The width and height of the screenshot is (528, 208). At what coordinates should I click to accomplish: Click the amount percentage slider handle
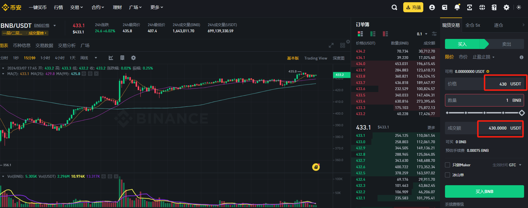point(522,113)
